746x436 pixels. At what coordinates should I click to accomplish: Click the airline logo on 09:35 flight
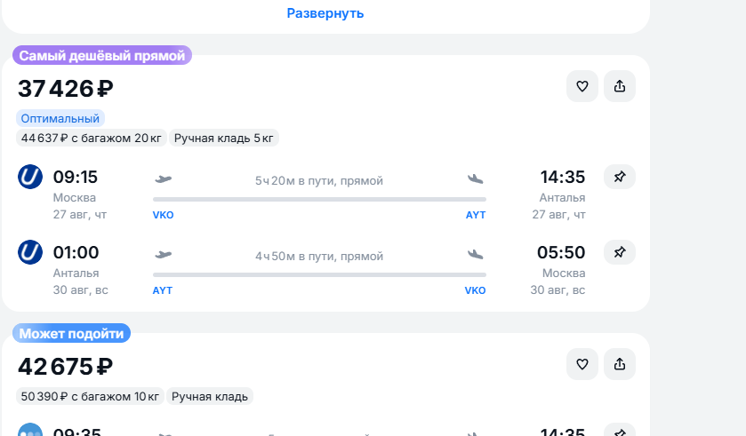click(x=30, y=430)
